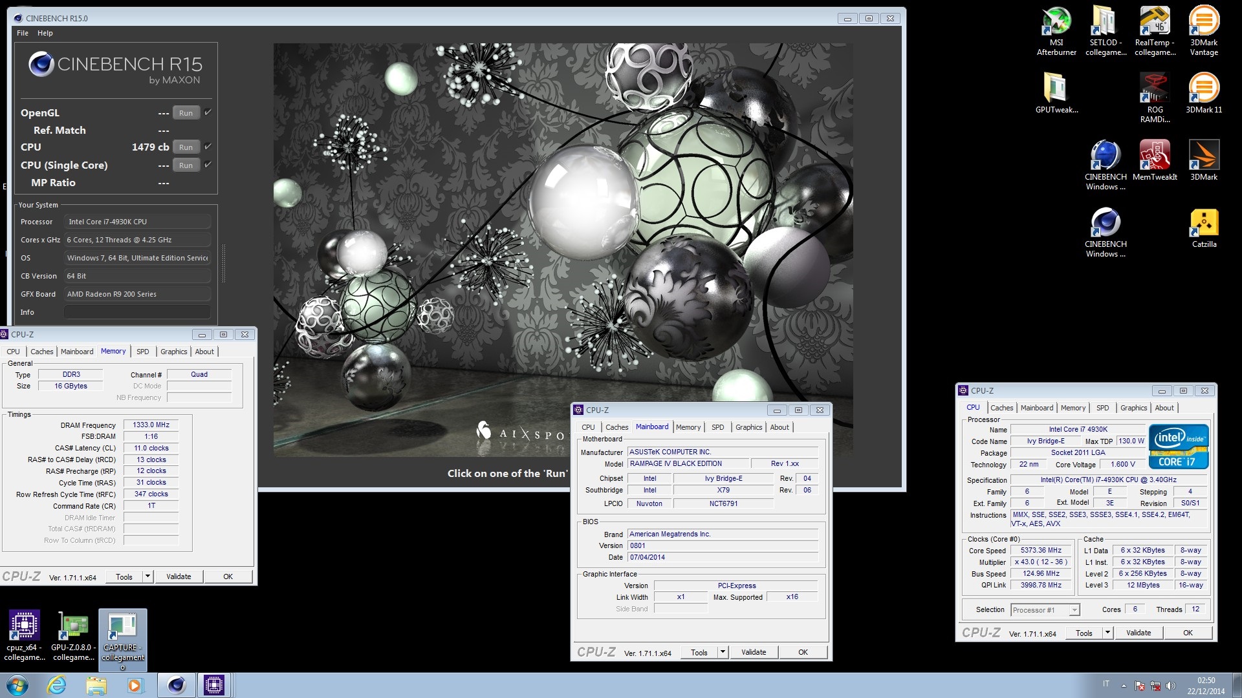Select Mainboard tab in Memory CPU-Z window
The height and width of the screenshot is (698, 1242).
[x=77, y=352]
